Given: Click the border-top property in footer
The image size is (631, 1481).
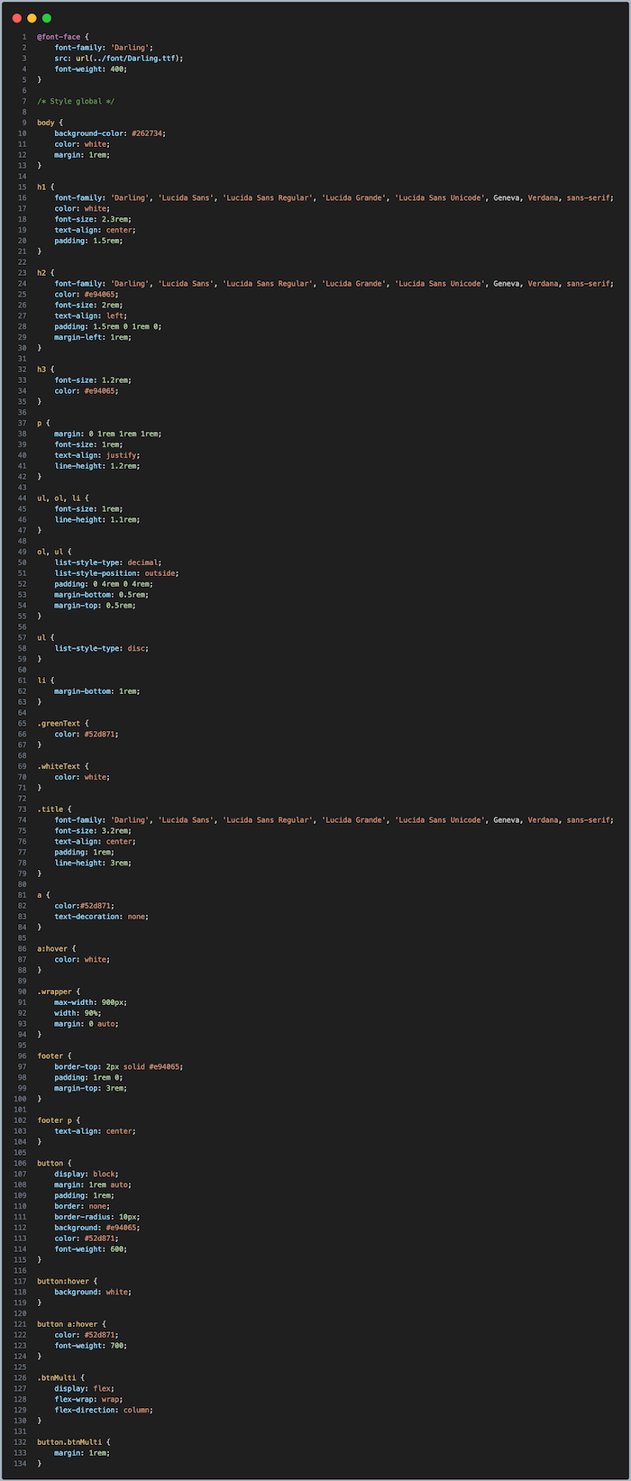Looking at the screenshot, I should (x=75, y=1066).
